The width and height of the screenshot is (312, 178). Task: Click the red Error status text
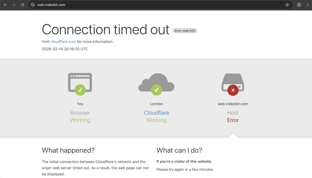[233, 120]
